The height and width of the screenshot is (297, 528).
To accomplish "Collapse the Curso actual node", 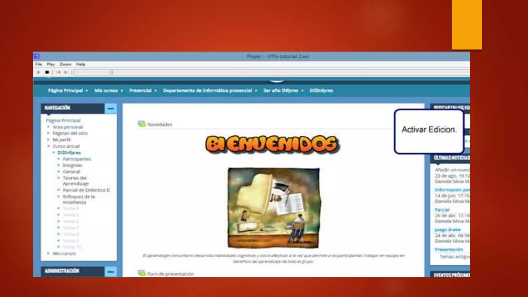I will 48,146.
